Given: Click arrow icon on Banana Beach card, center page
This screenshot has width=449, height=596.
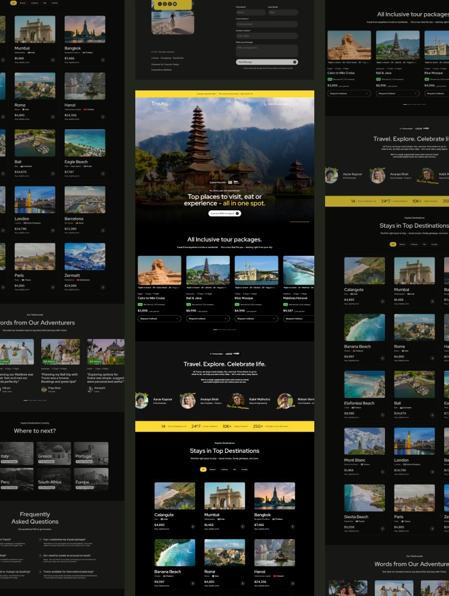Looking at the screenshot, I should click(193, 583).
